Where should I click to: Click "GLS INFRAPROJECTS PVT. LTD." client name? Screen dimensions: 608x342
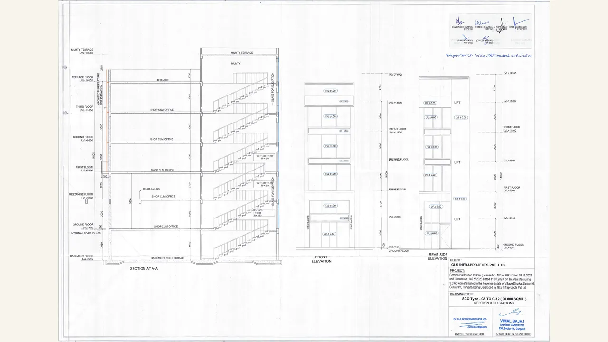click(479, 265)
